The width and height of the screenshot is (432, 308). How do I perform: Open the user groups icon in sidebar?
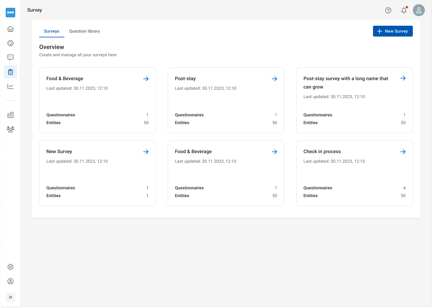tap(10, 129)
